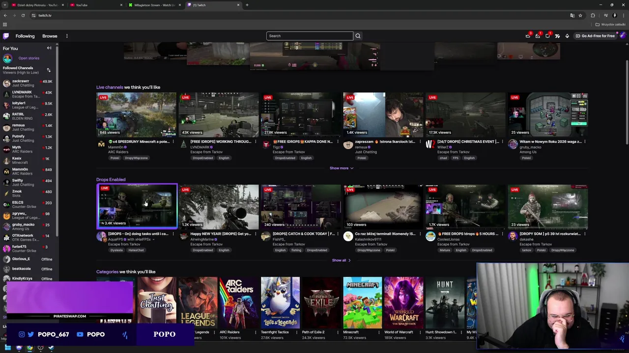The image size is (629, 353).
Task: Select OTKnetwork in followed channels list
Action: (28, 237)
